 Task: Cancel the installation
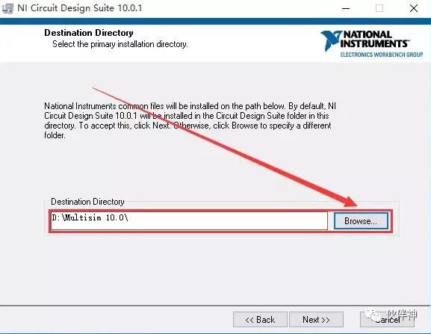pyautogui.click(x=387, y=320)
